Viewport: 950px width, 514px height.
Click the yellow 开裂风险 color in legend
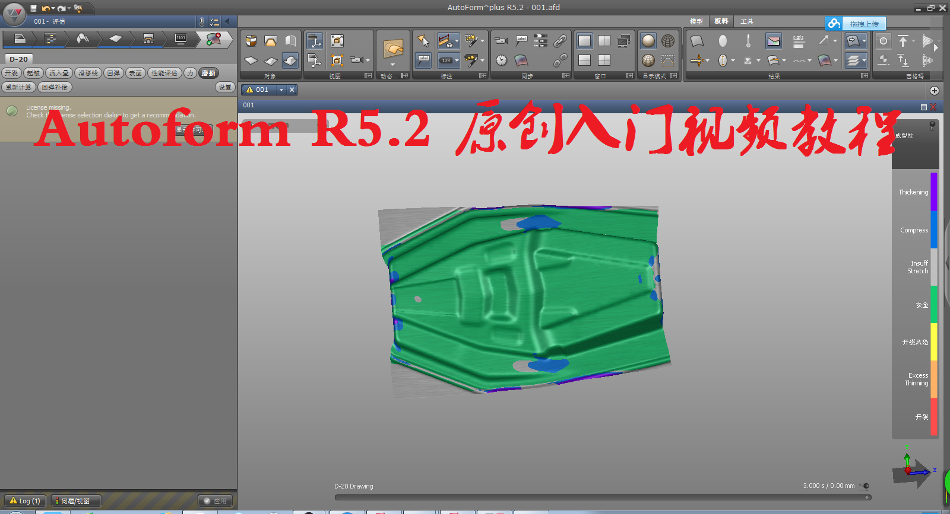coord(933,342)
